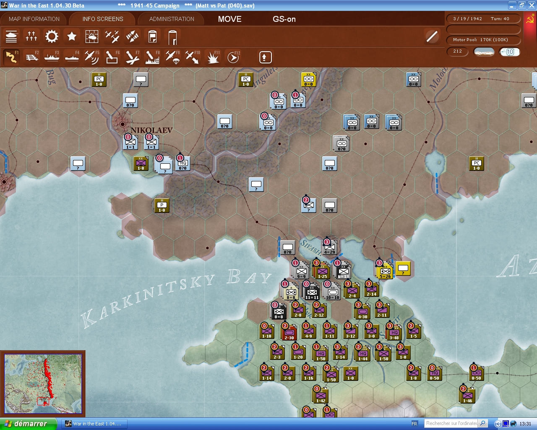Select the red 2-30 unit counter
The image size is (537, 430).
coord(289,332)
